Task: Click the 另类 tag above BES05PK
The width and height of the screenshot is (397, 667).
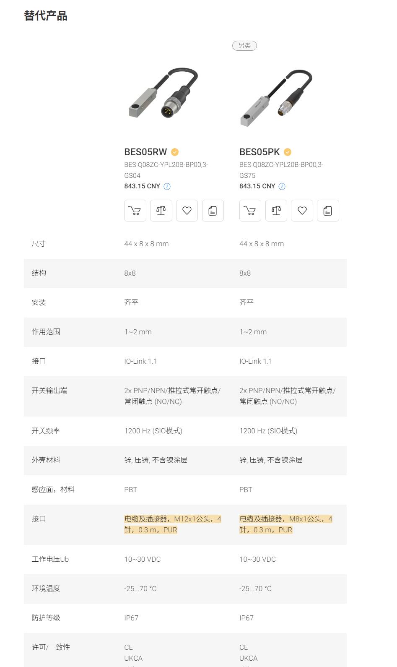Action: click(244, 46)
